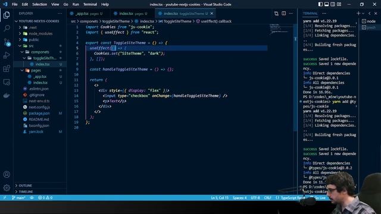Collapse the src folder
This screenshot has width=381, height=214.
click(x=31, y=46)
